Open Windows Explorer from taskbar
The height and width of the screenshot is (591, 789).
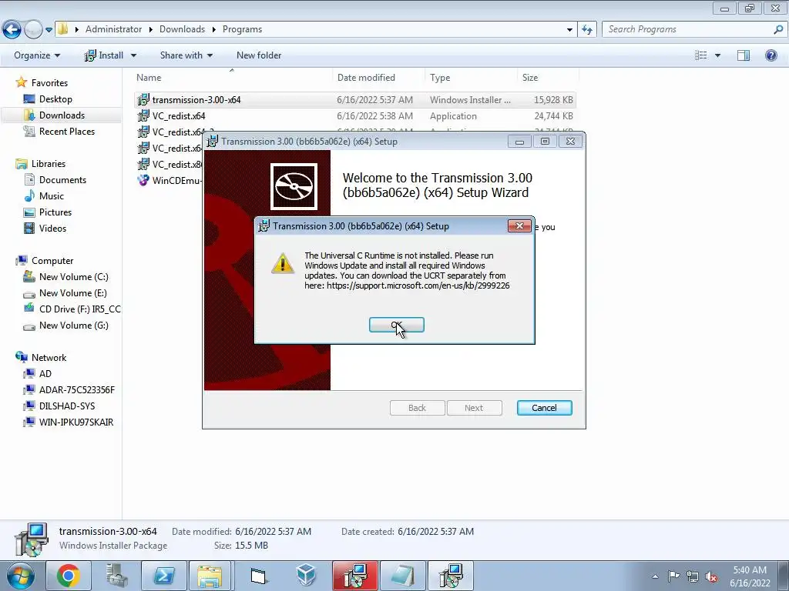point(210,576)
